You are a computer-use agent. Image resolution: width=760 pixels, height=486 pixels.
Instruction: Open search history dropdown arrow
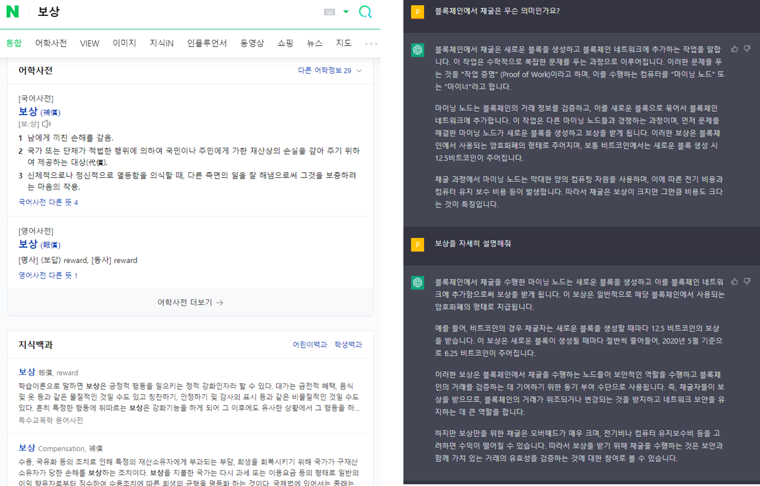coord(346,12)
